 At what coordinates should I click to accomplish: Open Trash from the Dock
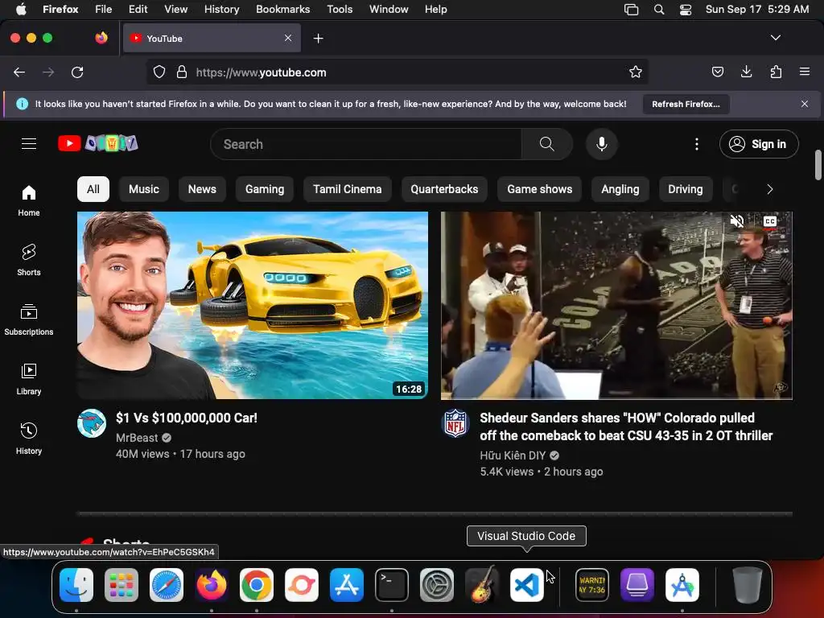748,585
